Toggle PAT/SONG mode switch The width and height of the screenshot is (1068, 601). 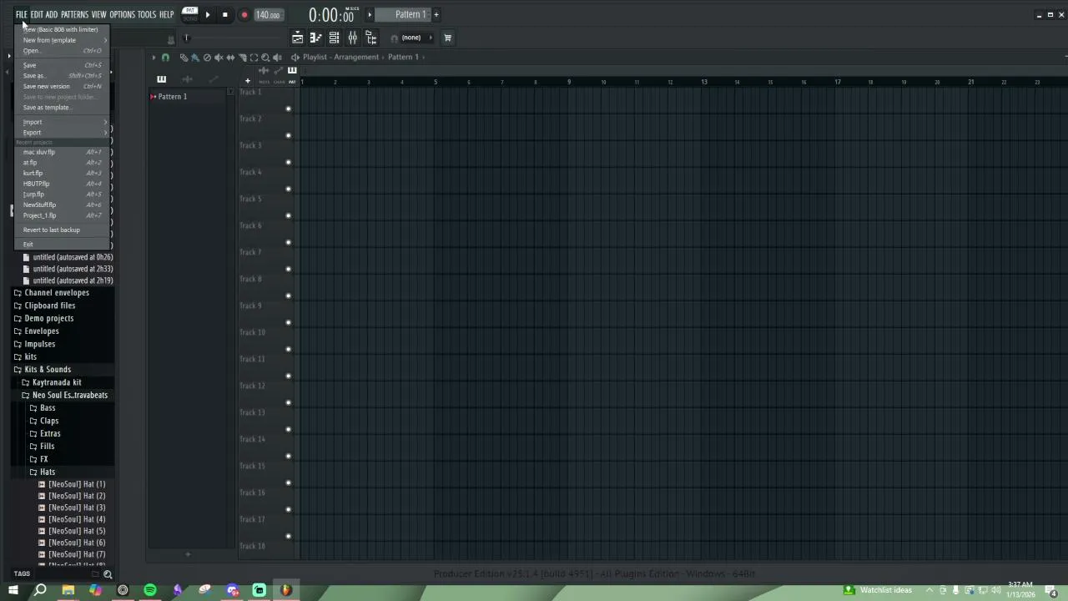[189, 13]
